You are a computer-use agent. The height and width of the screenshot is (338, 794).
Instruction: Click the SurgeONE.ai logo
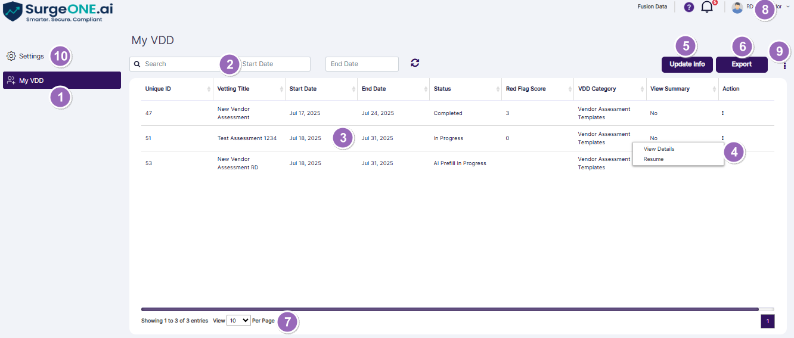(x=58, y=12)
